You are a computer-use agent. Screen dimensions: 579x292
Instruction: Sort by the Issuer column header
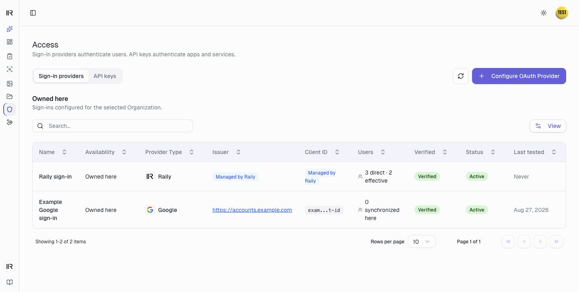(226, 152)
